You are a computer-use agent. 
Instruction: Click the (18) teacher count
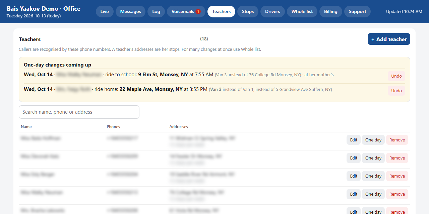pyautogui.click(x=204, y=39)
